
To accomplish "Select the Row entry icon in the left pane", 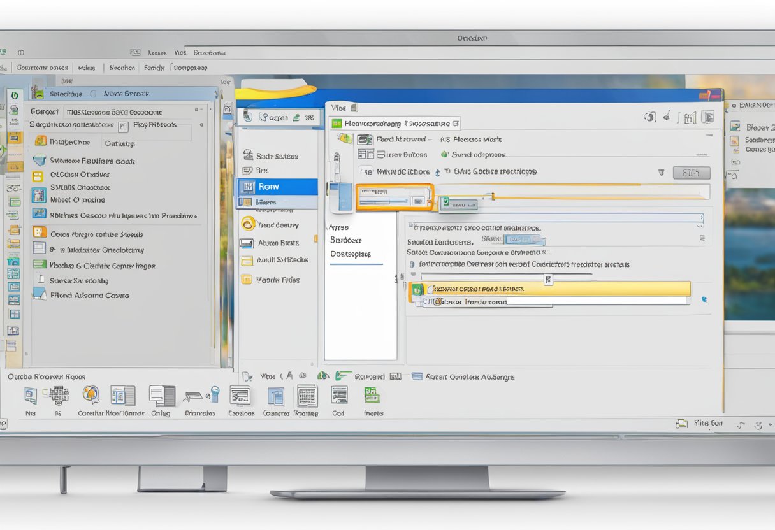I will [x=249, y=187].
